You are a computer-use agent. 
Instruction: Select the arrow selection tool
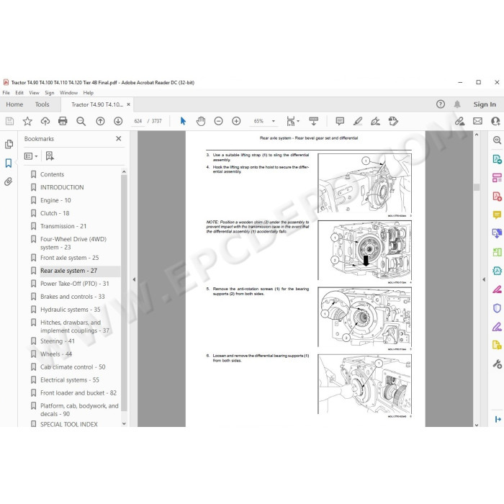click(183, 121)
